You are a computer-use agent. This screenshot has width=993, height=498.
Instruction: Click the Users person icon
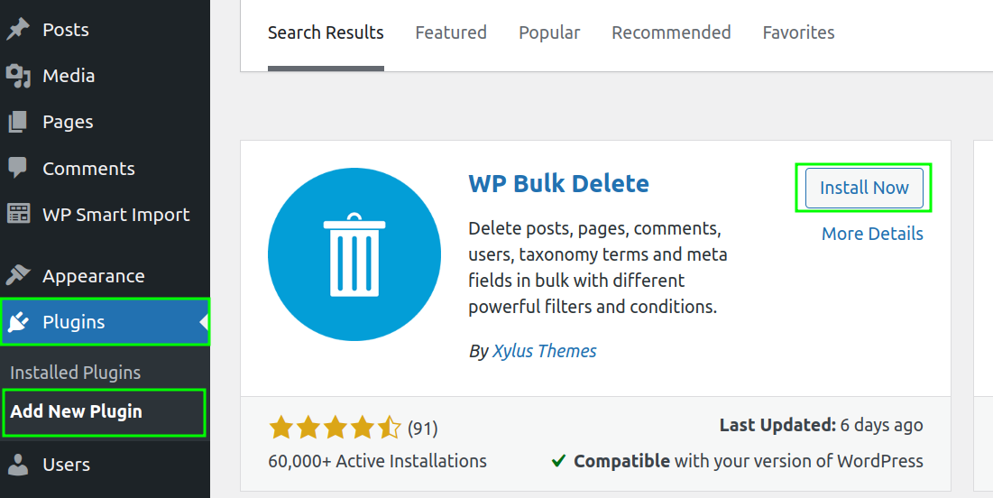coord(17,465)
